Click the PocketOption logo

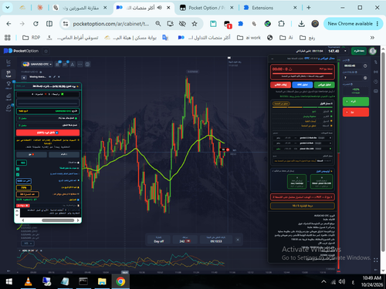(x=21, y=51)
